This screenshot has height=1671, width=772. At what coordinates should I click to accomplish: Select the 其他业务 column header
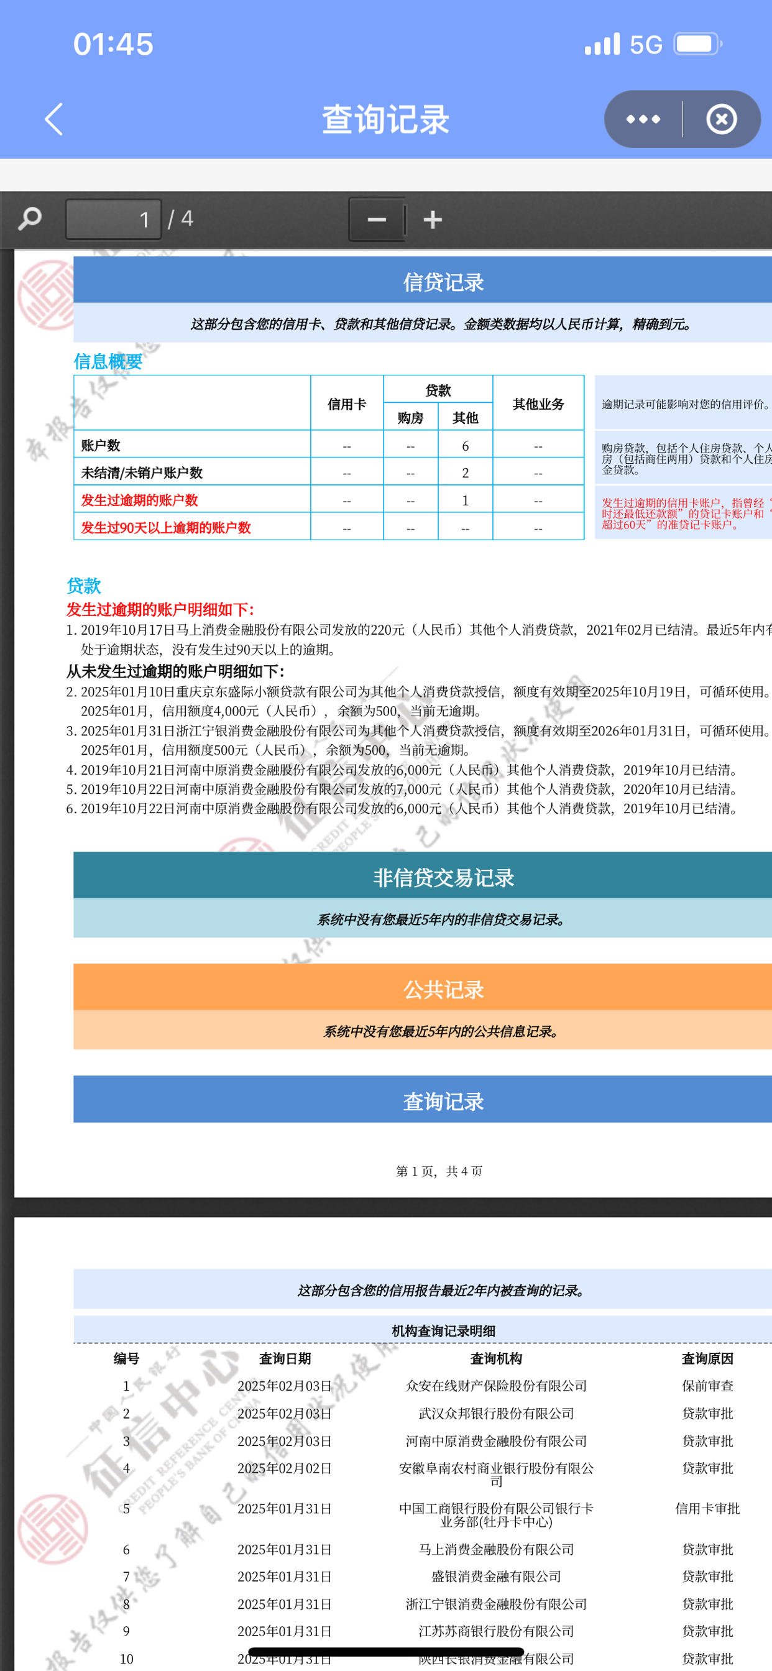click(x=538, y=404)
